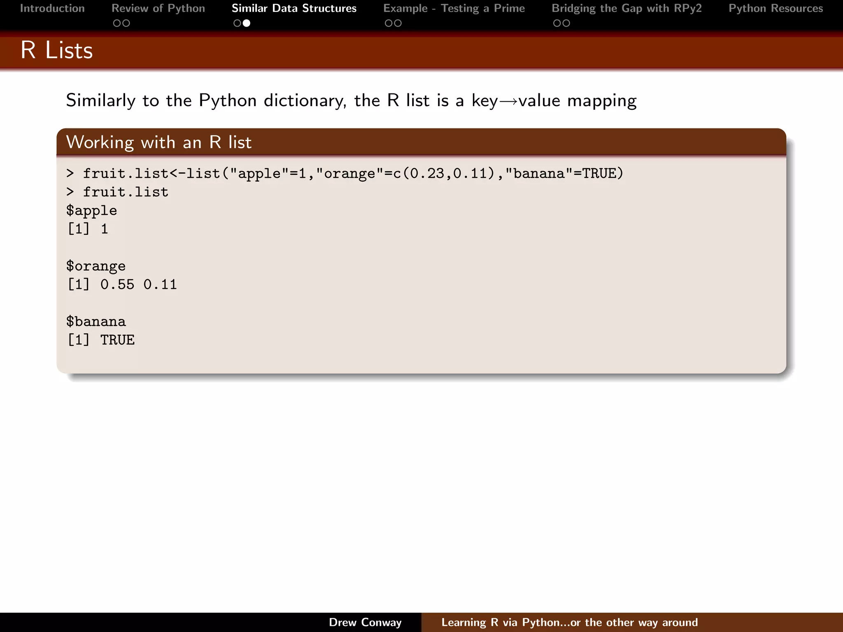Jump to Review of Python section
The height and width of the screenshot is (632, 843).
tap(158, 8)
